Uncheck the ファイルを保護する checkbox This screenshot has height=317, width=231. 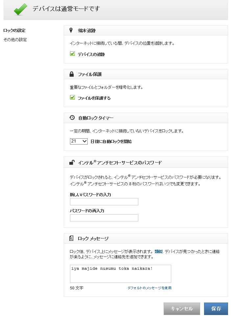73,98
